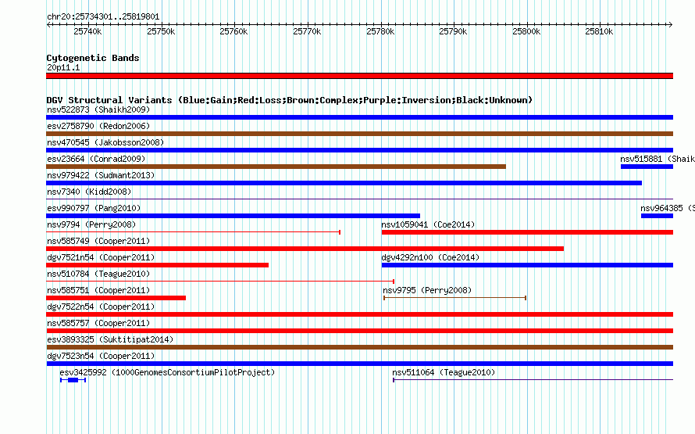
Task: Click the 25810k ruler tick label
Action: [x=599, y=32]
